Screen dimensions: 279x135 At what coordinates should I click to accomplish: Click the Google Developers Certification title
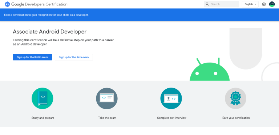39,4
